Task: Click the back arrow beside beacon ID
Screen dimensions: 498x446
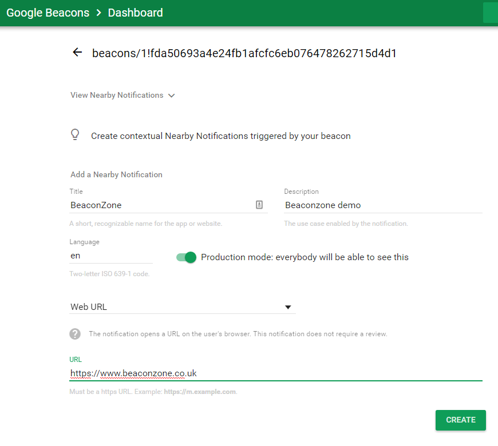Action: click(x=77, y=53)
